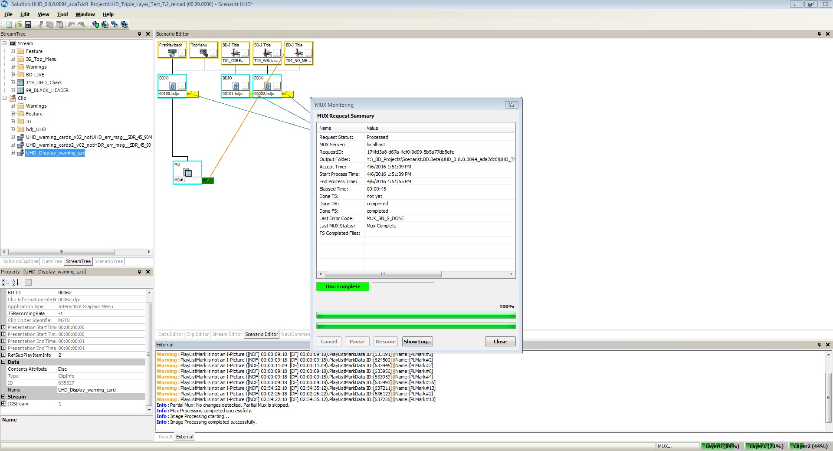Click the MUX Request Summary horizontal scrollbar
The image size is (833, 451).
[x=383, y=274]
